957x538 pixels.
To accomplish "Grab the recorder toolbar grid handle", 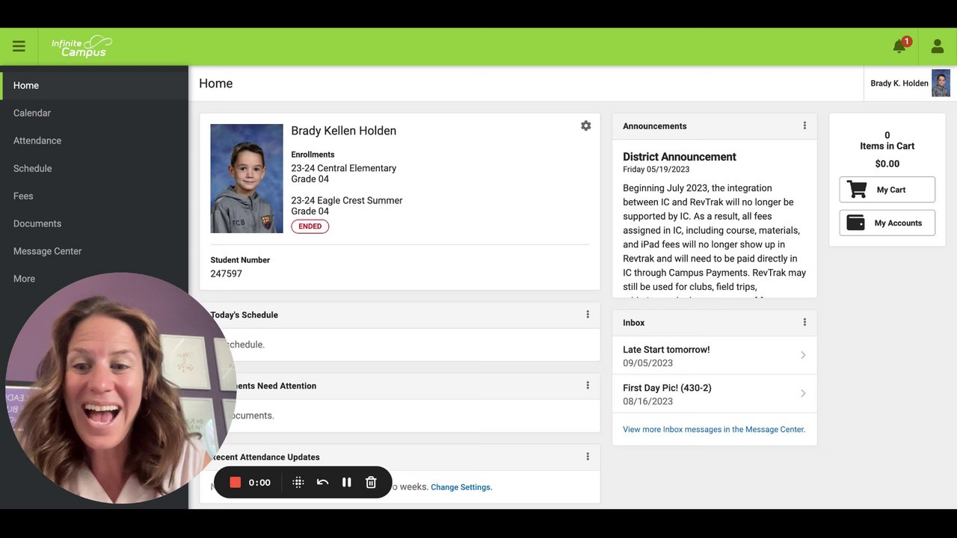I will pos(298,483).
